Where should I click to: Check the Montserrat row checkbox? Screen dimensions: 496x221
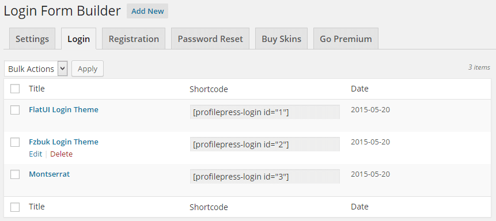click(x=15, y=174)
